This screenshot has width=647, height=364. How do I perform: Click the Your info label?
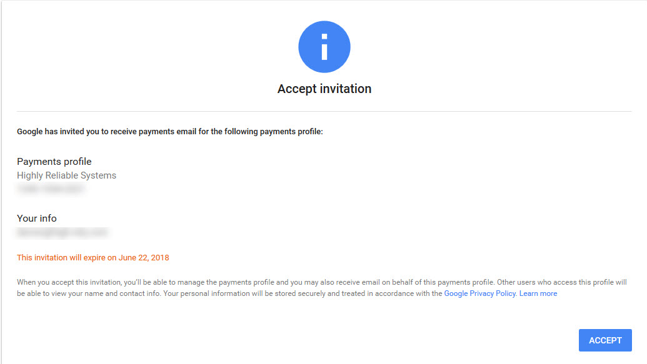37,218
